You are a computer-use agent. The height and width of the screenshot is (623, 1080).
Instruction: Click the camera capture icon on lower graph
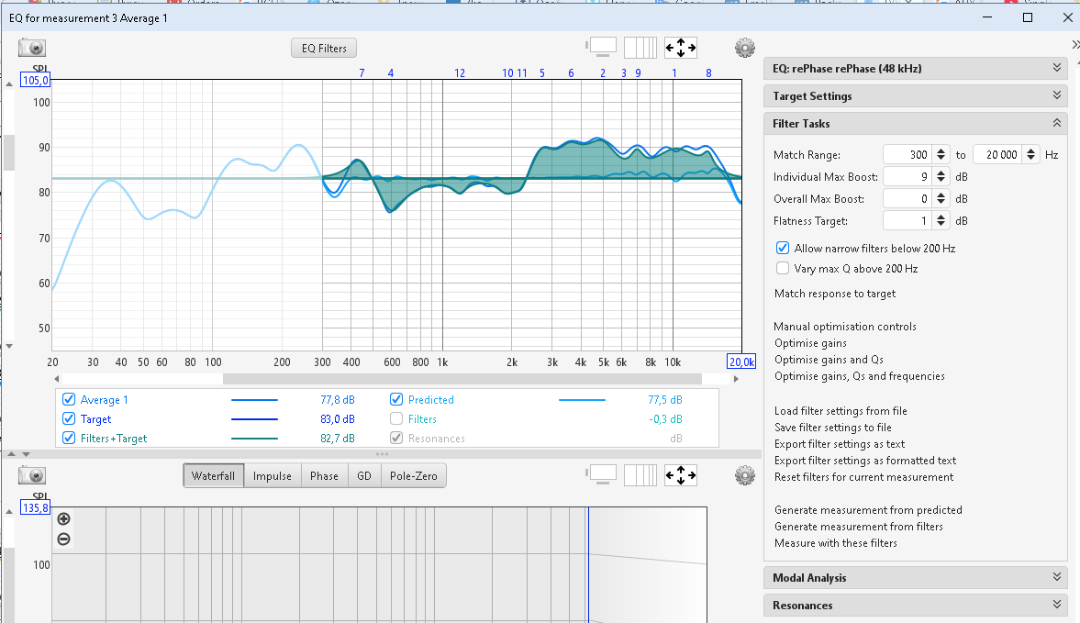click(32, 476)
